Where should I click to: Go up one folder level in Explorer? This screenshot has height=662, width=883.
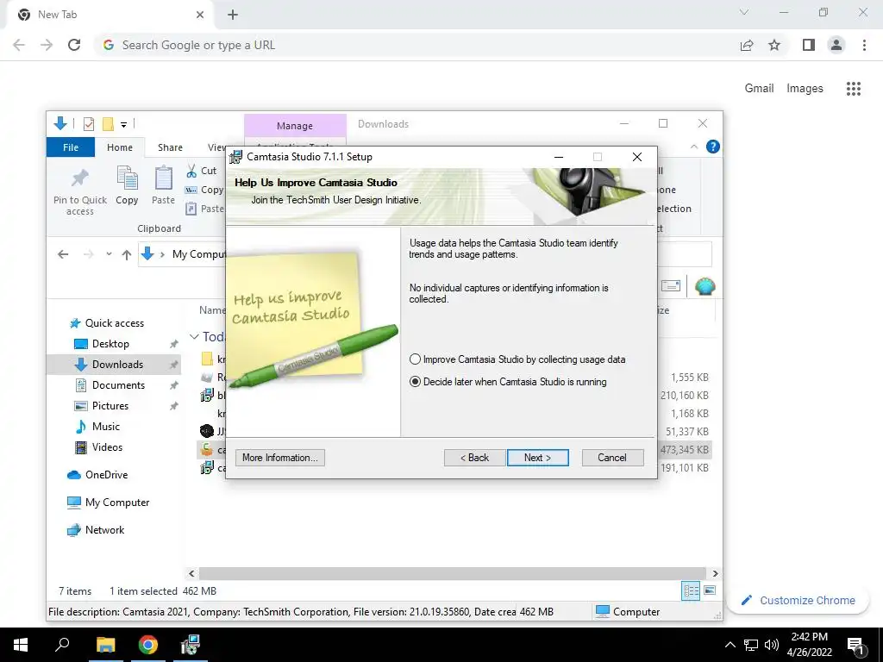[126, 254]
